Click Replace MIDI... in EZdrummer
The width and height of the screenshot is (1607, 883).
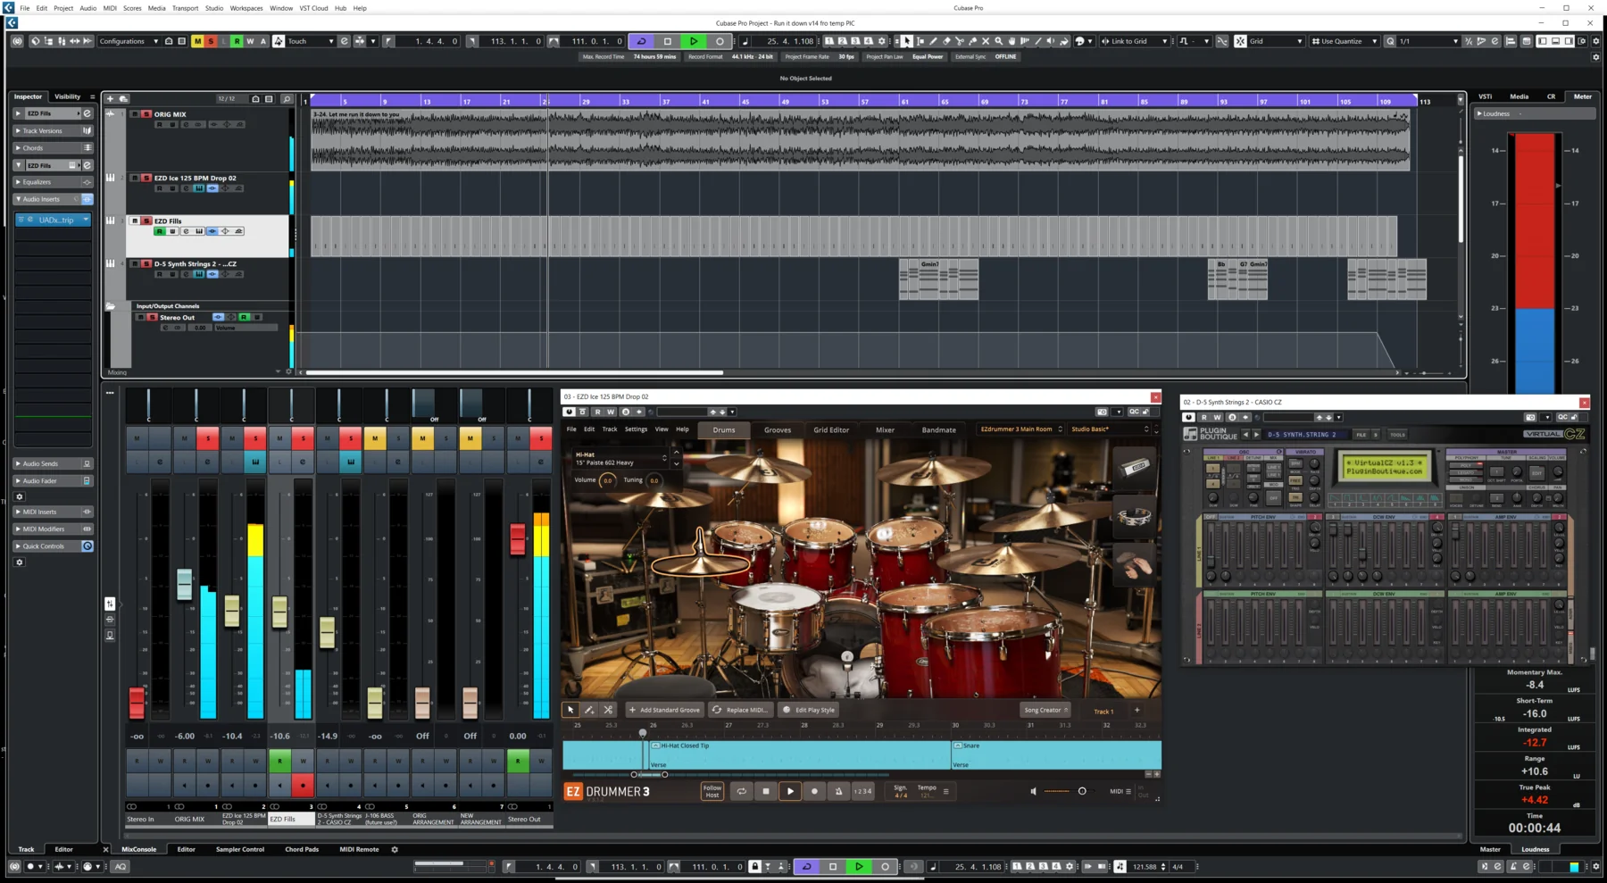739,710
